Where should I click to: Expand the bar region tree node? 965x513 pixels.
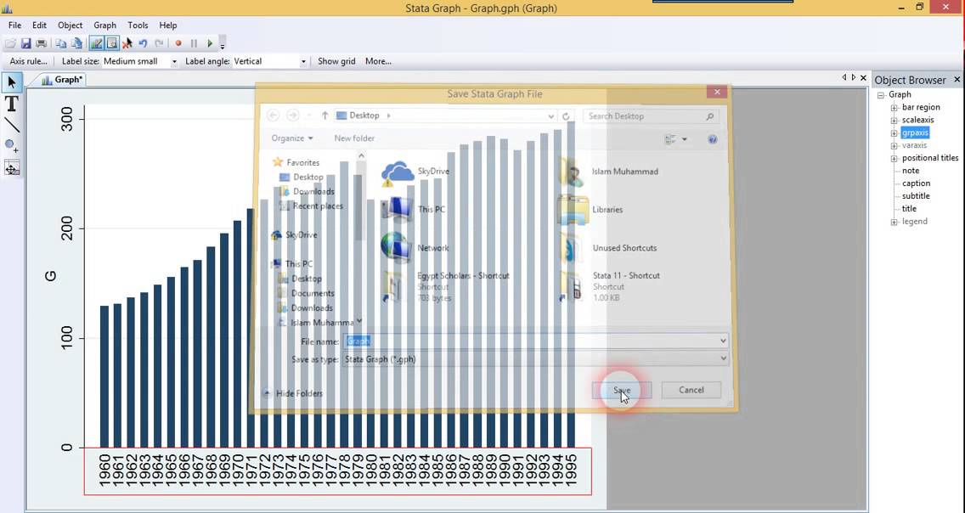pyautogui.click(x=894, y=108)
